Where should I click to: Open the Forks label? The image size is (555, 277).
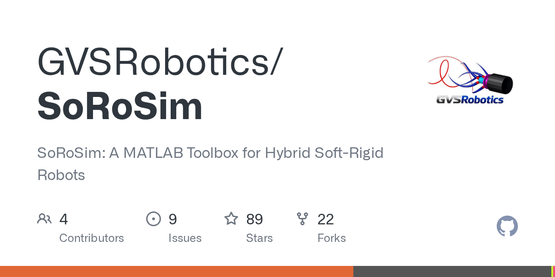click(332, 238)
